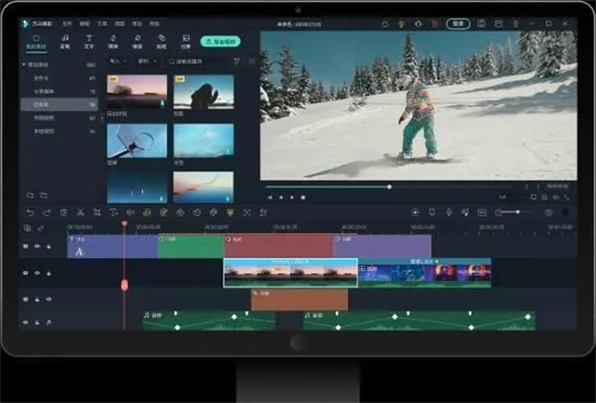Collapse the project media tree root folder
The width and height of the screenshot is (596, 403).
pos(25,65)
